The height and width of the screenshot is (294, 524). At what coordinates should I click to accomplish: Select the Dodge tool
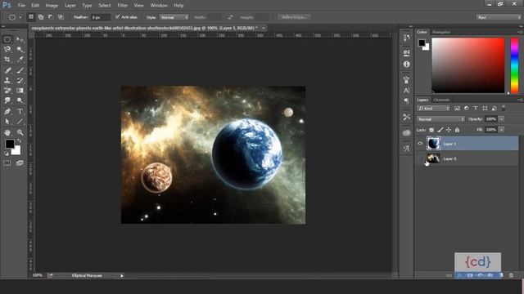[x=20, y=100]
